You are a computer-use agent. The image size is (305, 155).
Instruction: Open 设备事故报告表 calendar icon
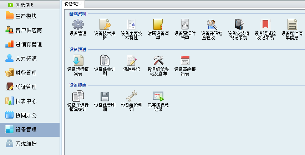(x=185, y=60)
